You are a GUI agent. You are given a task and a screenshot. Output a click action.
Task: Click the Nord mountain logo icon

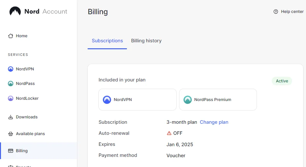coord(15,11)
